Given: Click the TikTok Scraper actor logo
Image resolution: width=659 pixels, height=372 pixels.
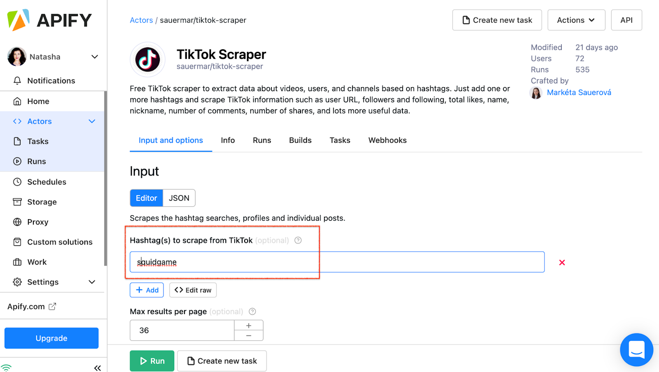Looking at the screenshot, I should coord(147,60).
